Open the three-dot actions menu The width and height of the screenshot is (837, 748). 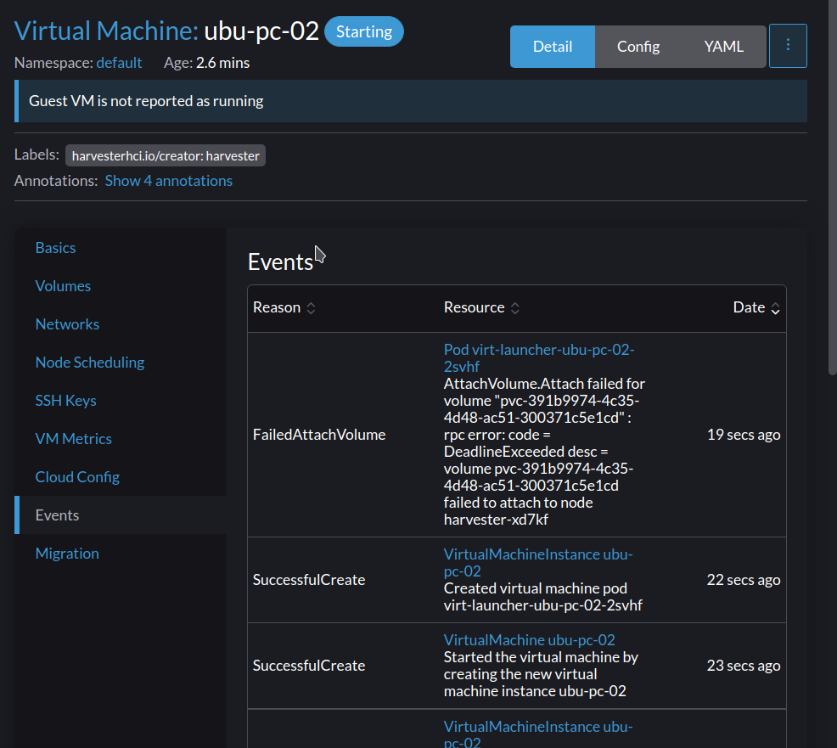788,46
